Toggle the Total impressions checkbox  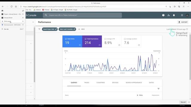86,39
